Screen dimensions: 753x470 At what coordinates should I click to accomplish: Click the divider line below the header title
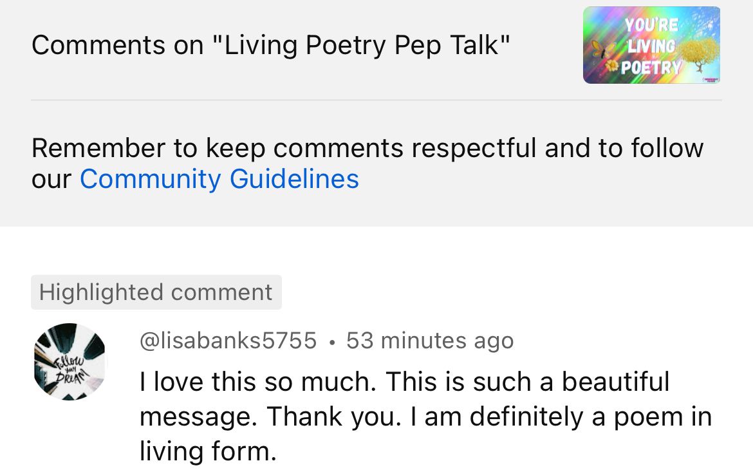[376, 100]
